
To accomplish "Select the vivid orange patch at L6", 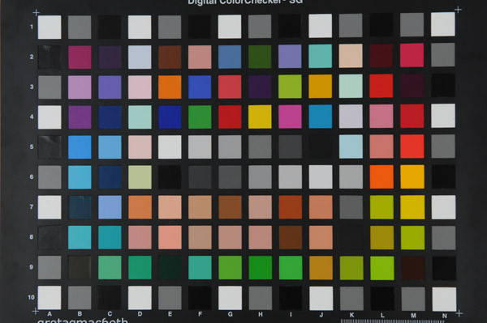I will pyautogui.click(x=381, y=176).
